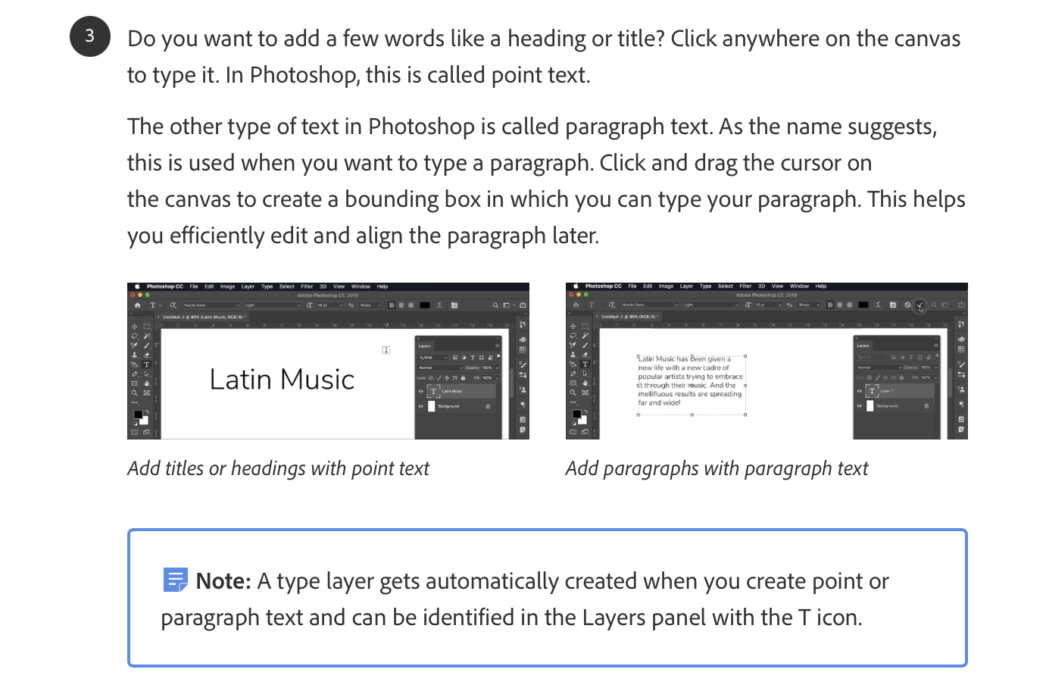1046x685 pixels.
Task: Open the Normal blend mode dropdown
Action: 440,368
